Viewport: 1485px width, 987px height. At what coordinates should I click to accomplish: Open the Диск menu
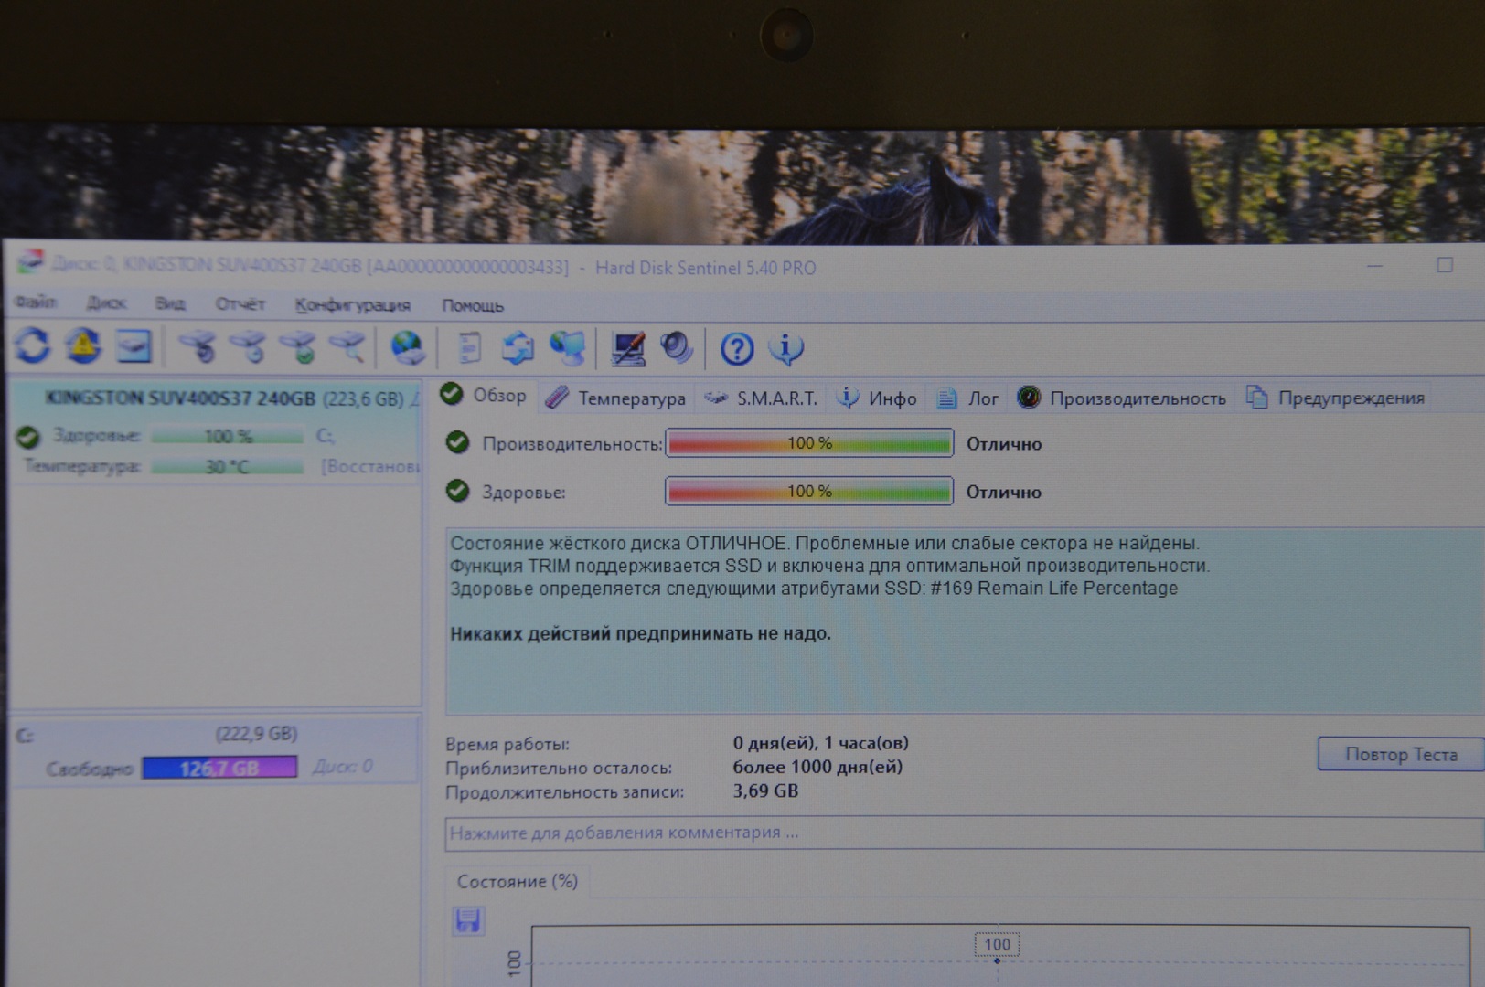[106, 303]
